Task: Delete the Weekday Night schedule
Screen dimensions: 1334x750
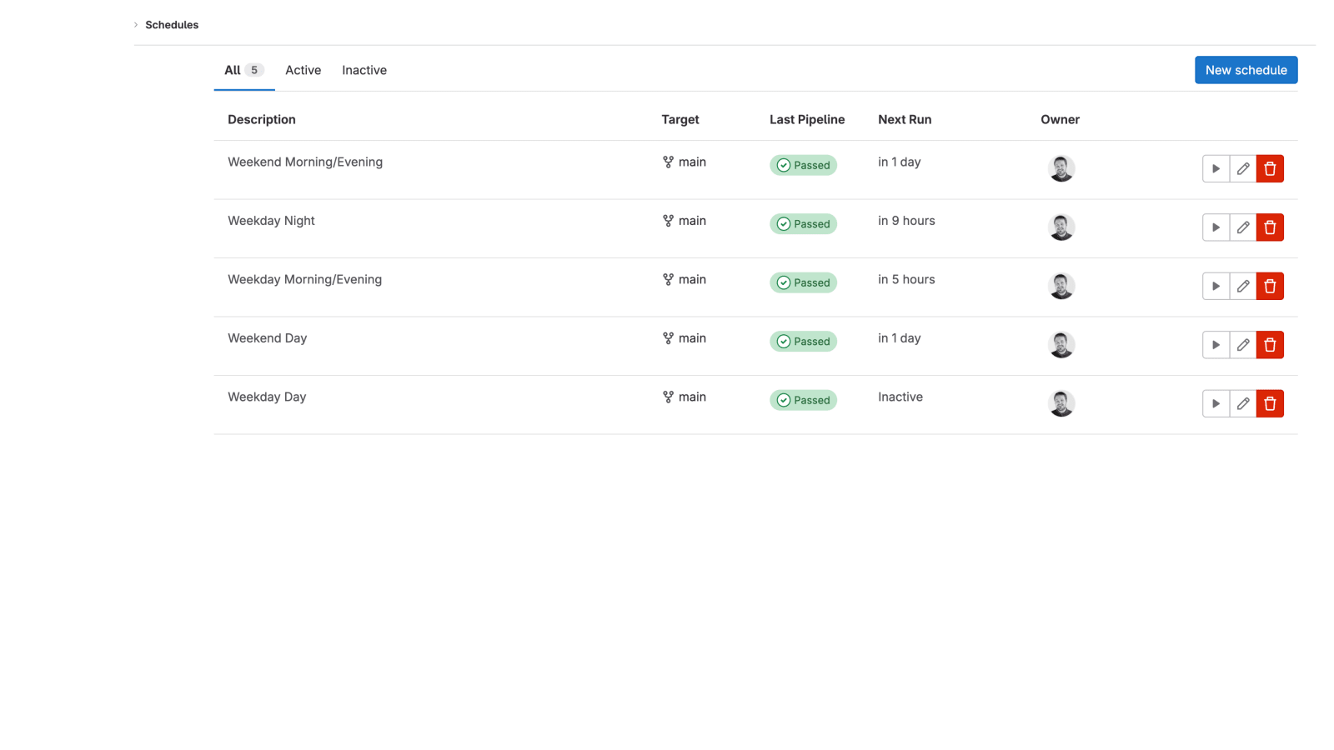Action: [x=1270, y=227]
